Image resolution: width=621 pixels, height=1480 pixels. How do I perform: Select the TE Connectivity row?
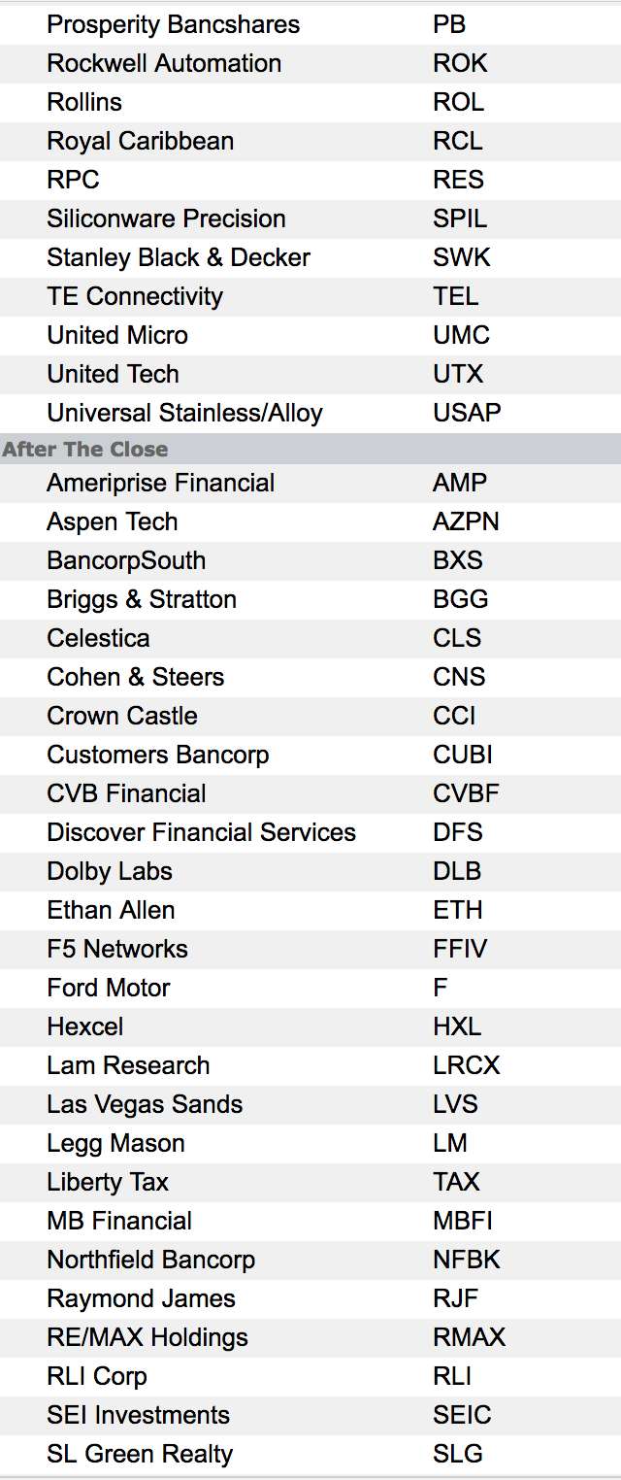[310, 296]
